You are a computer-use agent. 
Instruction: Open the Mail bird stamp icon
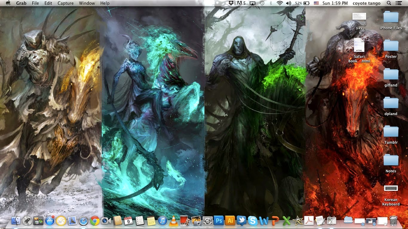[x=72, y=221]
